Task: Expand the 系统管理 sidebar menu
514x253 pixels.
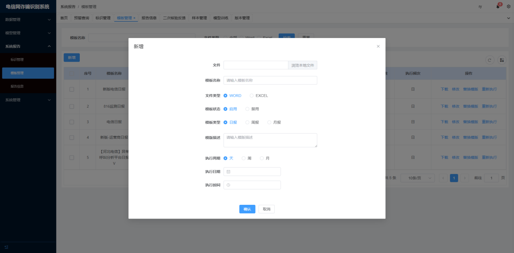Action: (28, 100)
